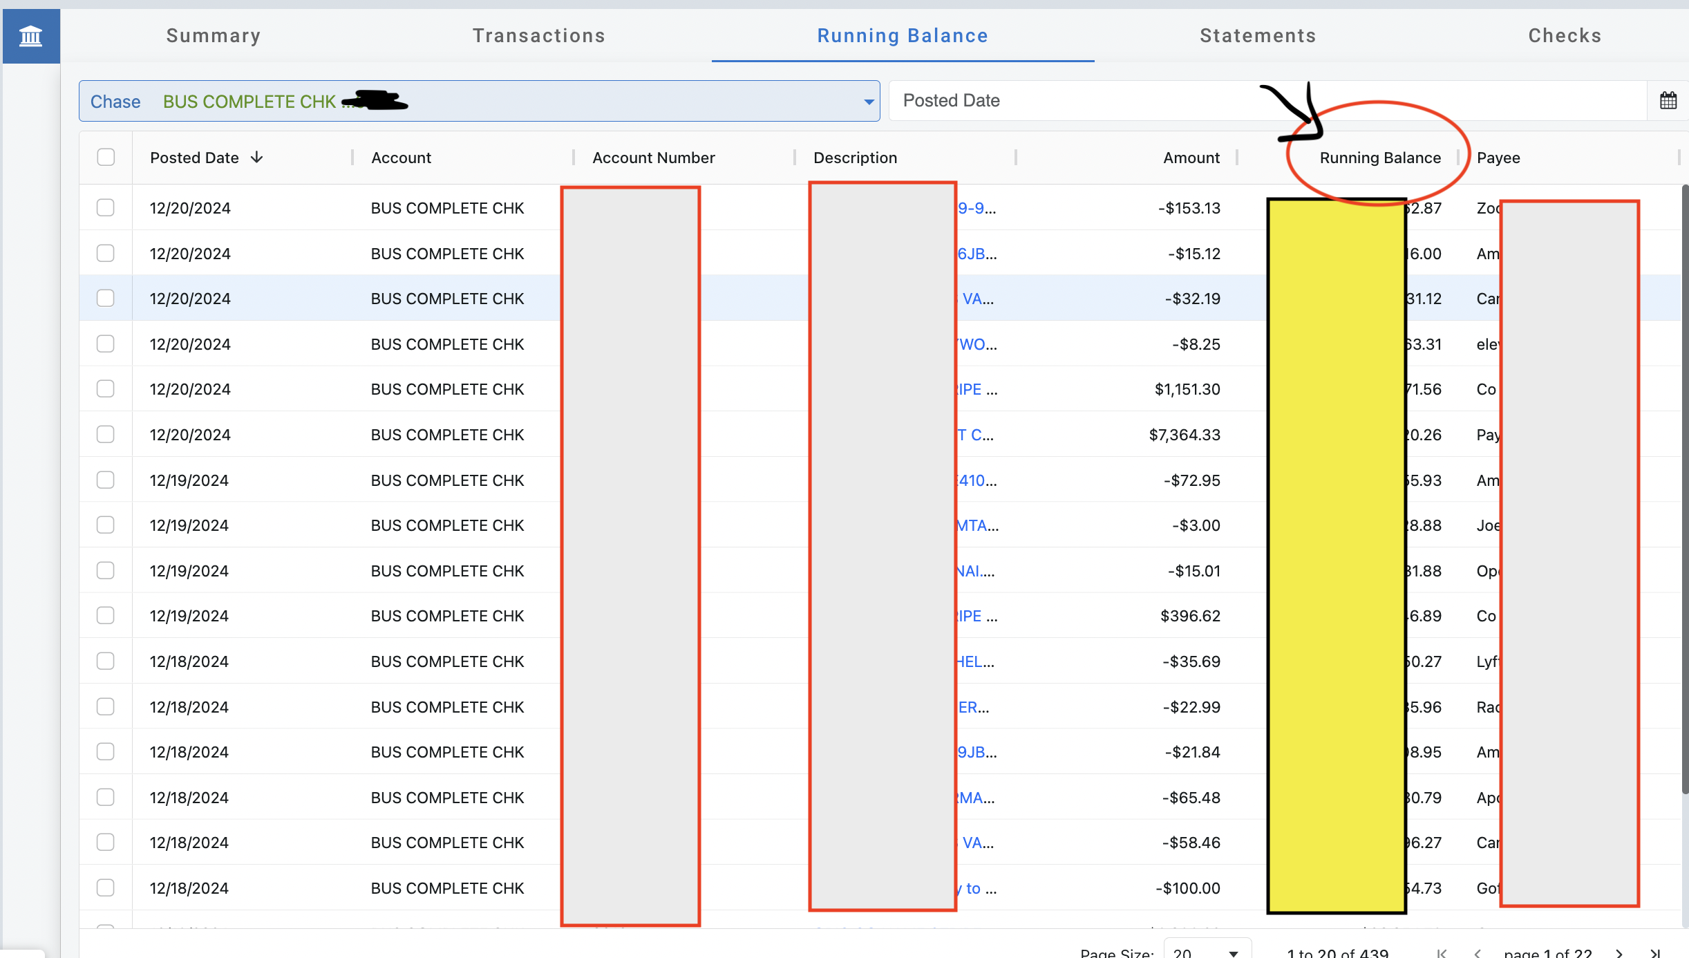Go to next page arrow
The width and height of the screenshot is (1689, 958).
coord(1619,953)
